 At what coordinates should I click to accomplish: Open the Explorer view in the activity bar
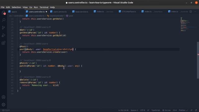(3, 12)
